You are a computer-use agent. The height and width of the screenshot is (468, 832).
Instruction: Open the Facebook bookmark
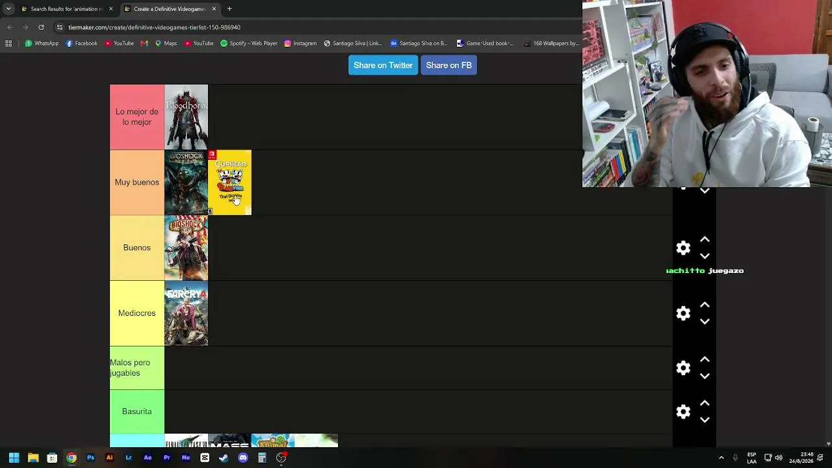pos(82,44)
